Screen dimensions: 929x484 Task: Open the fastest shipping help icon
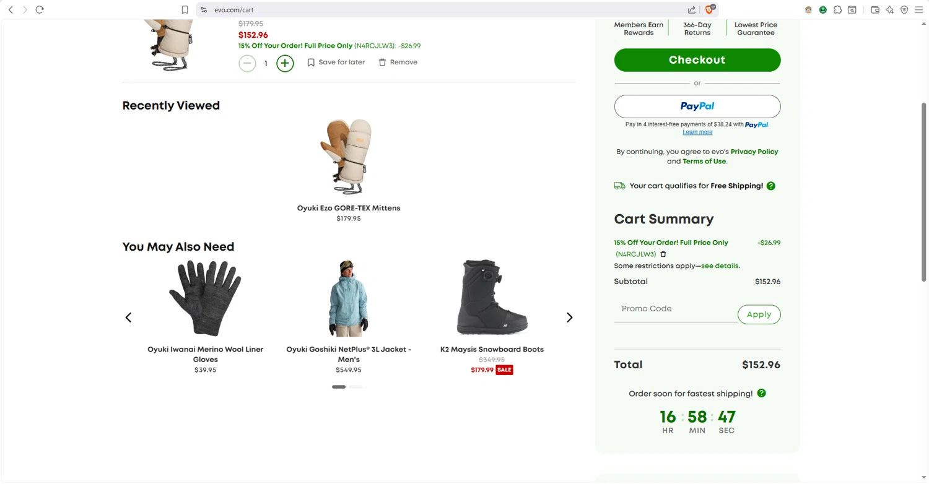pyautogui.click(x=762, y=394)
